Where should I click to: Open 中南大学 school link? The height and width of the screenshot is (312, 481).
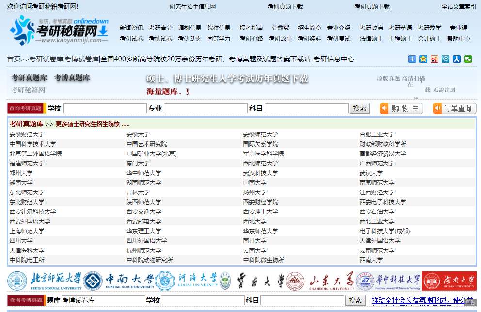tap(255, 183)
